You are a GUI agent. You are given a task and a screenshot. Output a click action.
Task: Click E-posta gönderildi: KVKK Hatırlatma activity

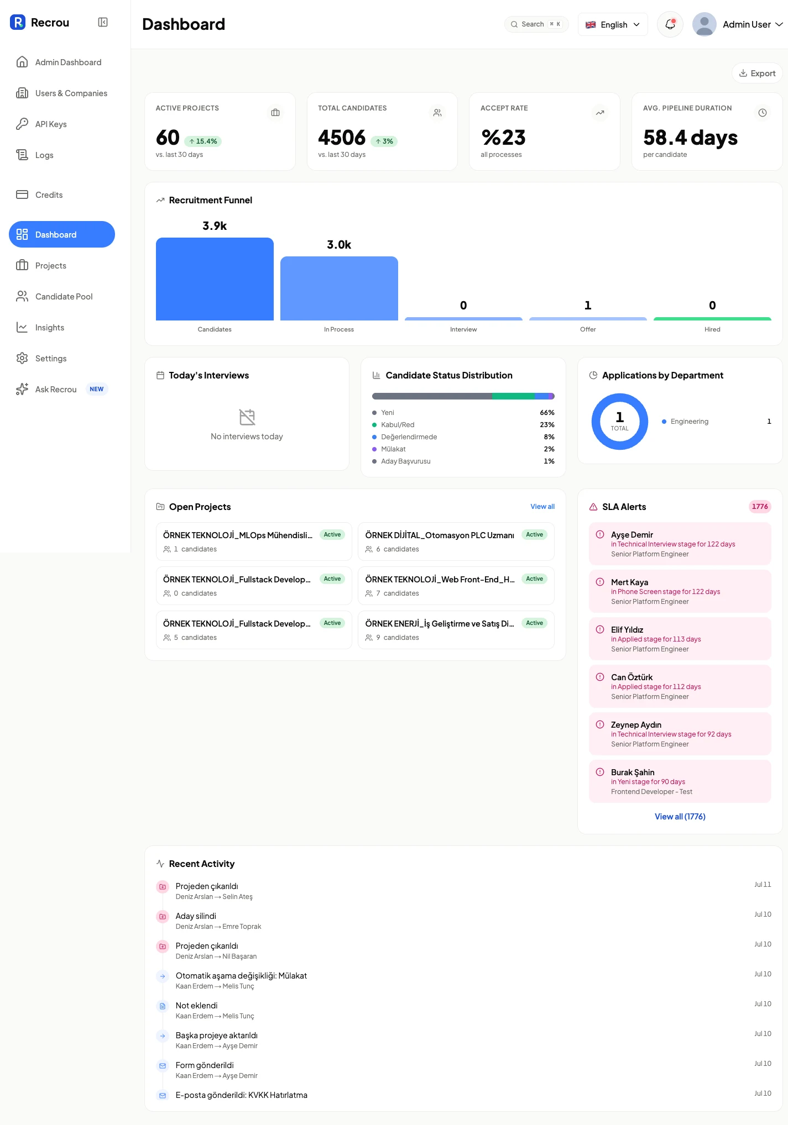click(x=242, y=1095)
